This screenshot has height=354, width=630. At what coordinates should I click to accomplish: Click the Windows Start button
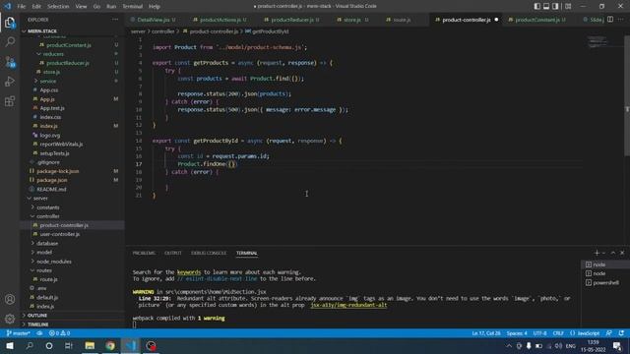(x=10, y=346)
